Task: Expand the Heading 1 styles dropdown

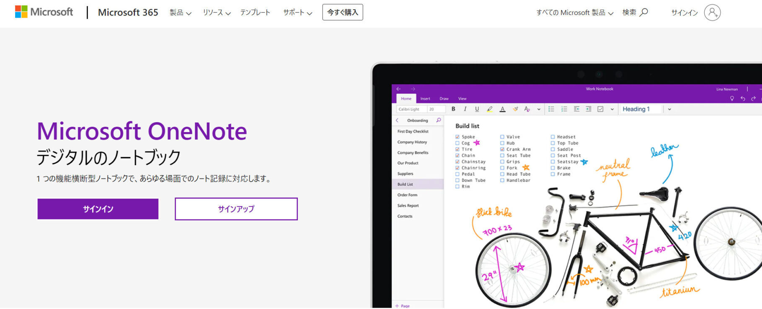Action: pyautogui.click(x=669, y=109)
